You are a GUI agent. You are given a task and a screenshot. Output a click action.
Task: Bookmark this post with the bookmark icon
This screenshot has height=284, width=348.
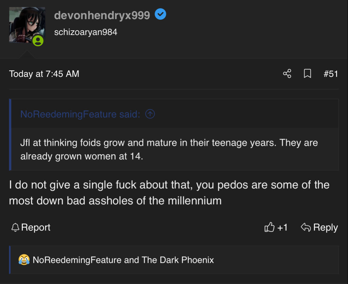tap(307, 74)
